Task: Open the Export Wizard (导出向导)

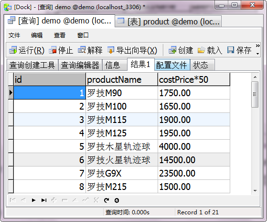Action: [x=132, y=50]
